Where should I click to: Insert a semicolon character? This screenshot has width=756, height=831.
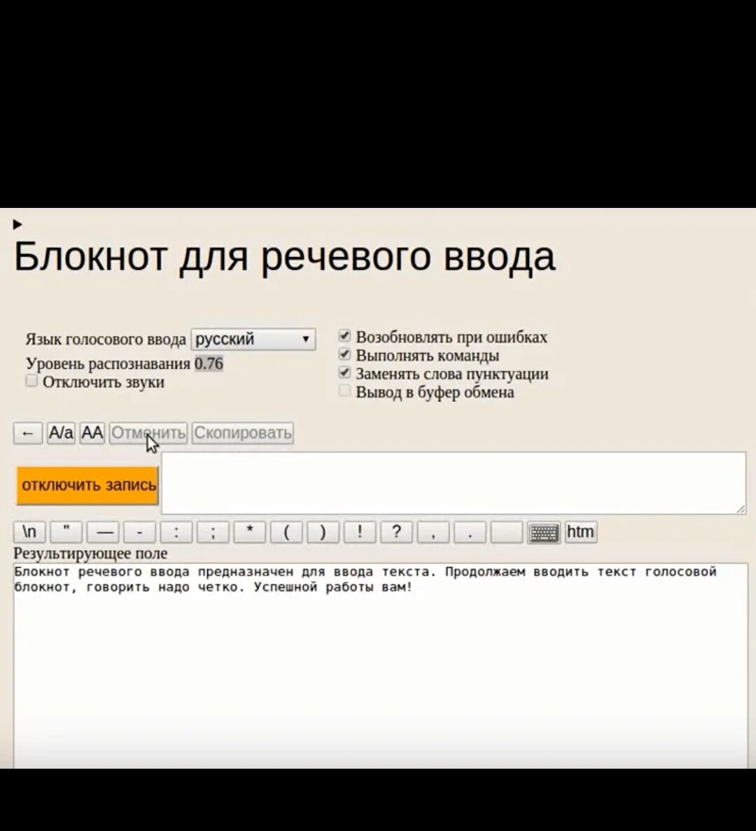[x=213, y=532]
